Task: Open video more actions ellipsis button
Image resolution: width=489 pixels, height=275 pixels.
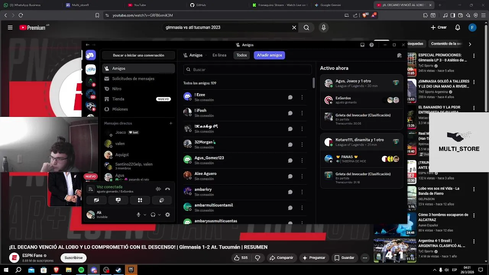Action: click(365, 258)
